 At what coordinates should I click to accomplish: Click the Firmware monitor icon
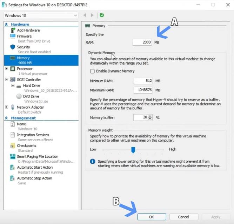[13, 36]
